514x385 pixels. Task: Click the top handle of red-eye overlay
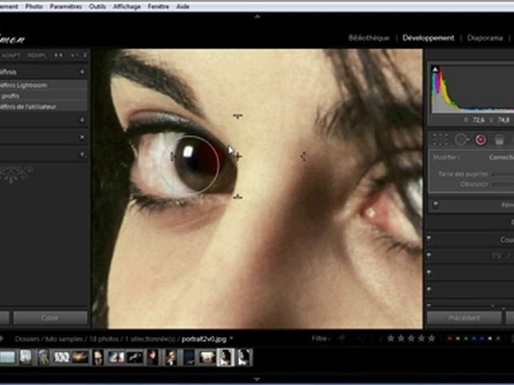(238, 115)
